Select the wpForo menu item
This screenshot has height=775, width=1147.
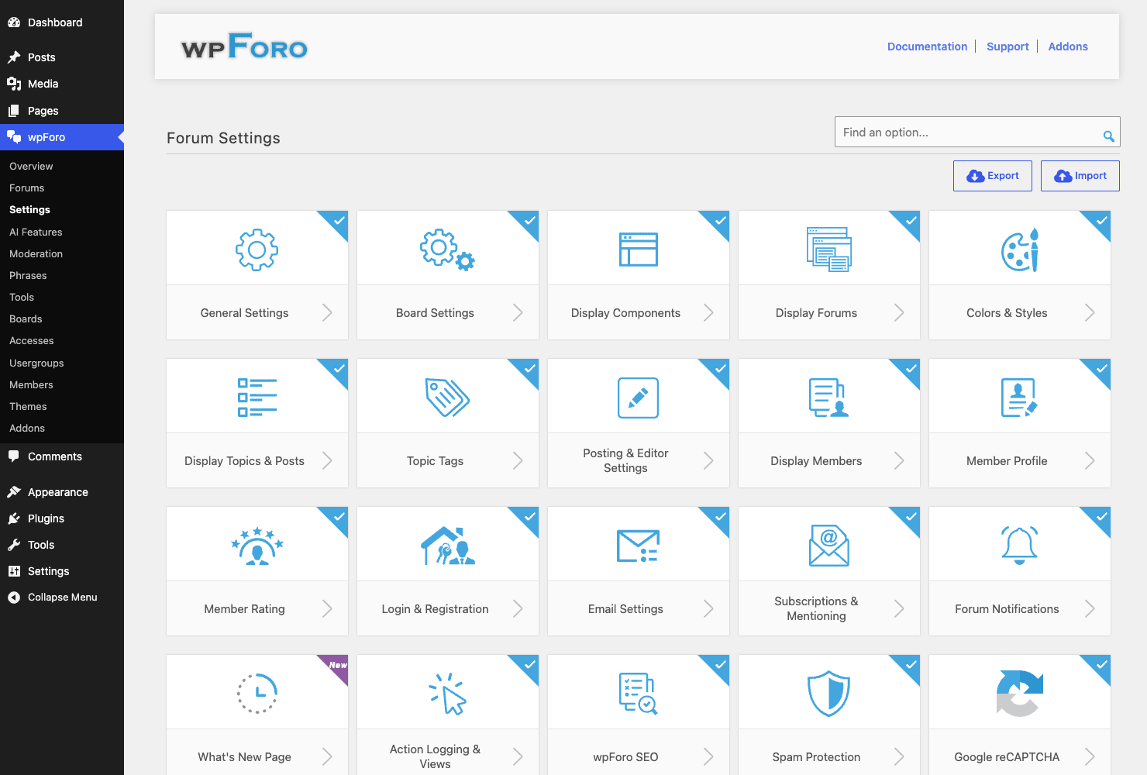tap(62, 137)
